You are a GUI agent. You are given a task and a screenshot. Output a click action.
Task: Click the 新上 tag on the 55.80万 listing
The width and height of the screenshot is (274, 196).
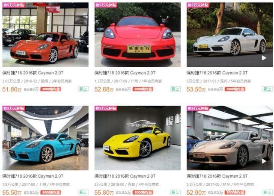176,192
